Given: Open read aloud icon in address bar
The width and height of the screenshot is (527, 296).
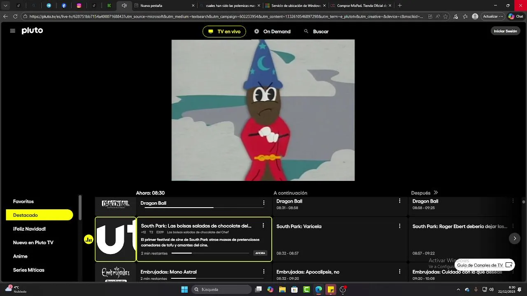Looking at the screenshot, I should [438, 16].
